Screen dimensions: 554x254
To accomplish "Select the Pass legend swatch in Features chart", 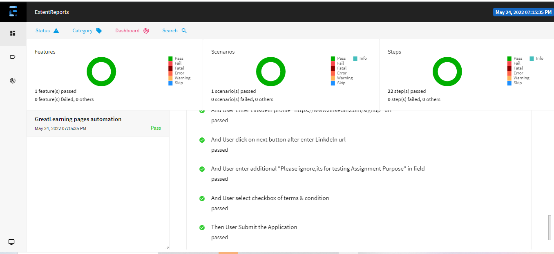I will coord(171,58).
